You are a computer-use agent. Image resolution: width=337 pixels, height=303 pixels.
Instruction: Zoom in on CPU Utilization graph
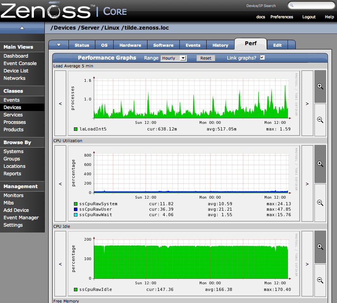tap(320, 164)
